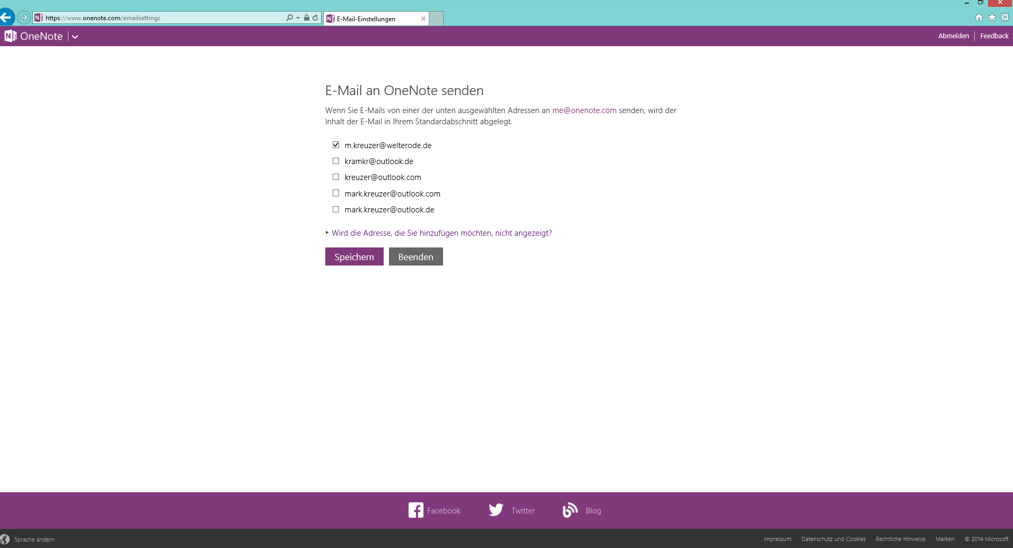Enable the mark.kreuzer@outlook.com checkbox
Screen dimensions: 1013x548
pyautogui.click(x=336, y=193)
